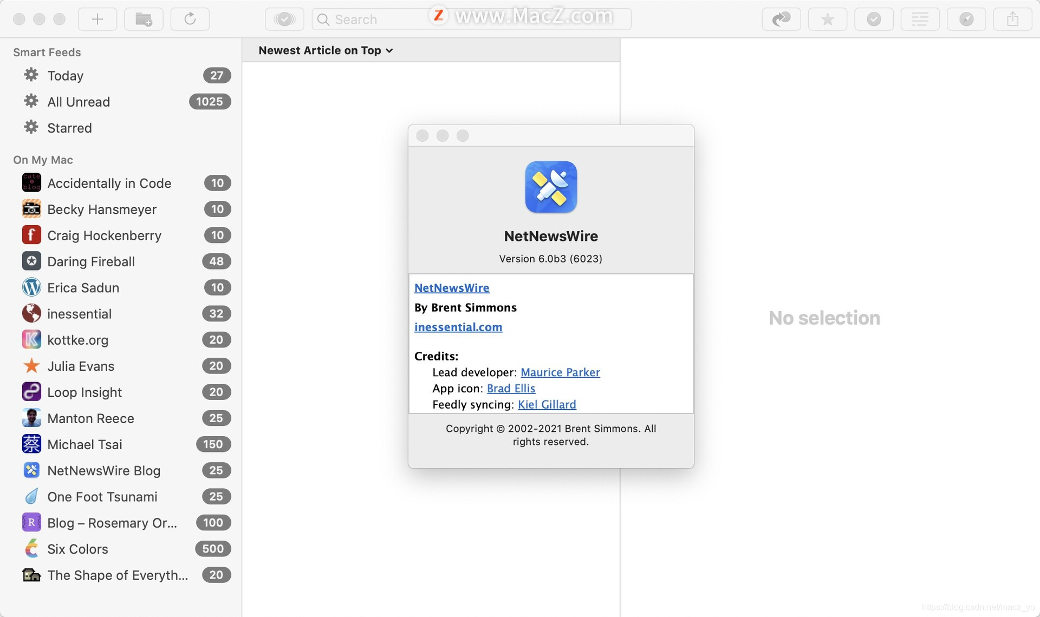The width and height of the screenshot is (1040, 617).
Task: Toggle Reader View toolbar button
Action: 920,19
